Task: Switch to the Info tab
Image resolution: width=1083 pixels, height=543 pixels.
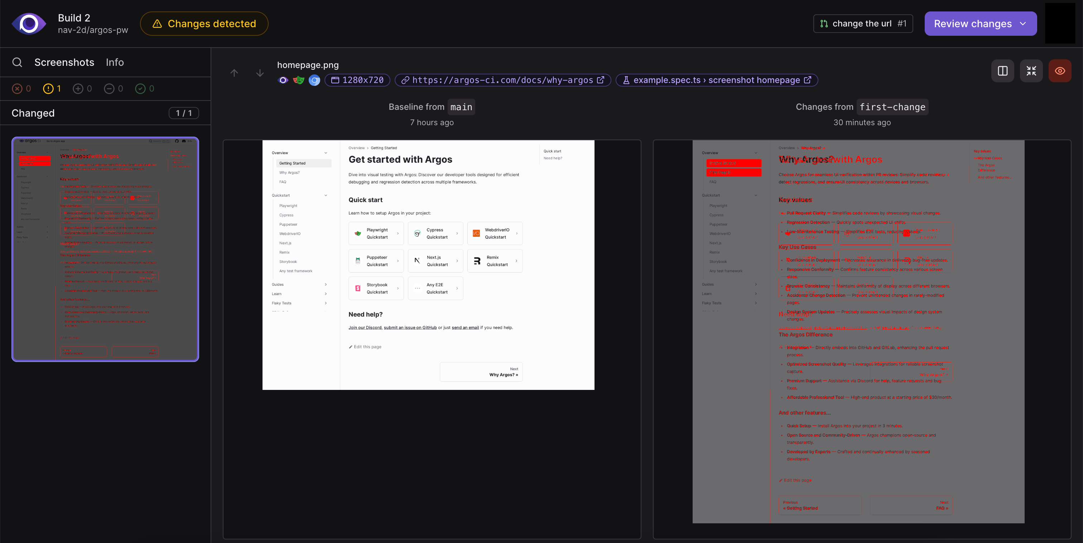Action: (x=114, y=62)
